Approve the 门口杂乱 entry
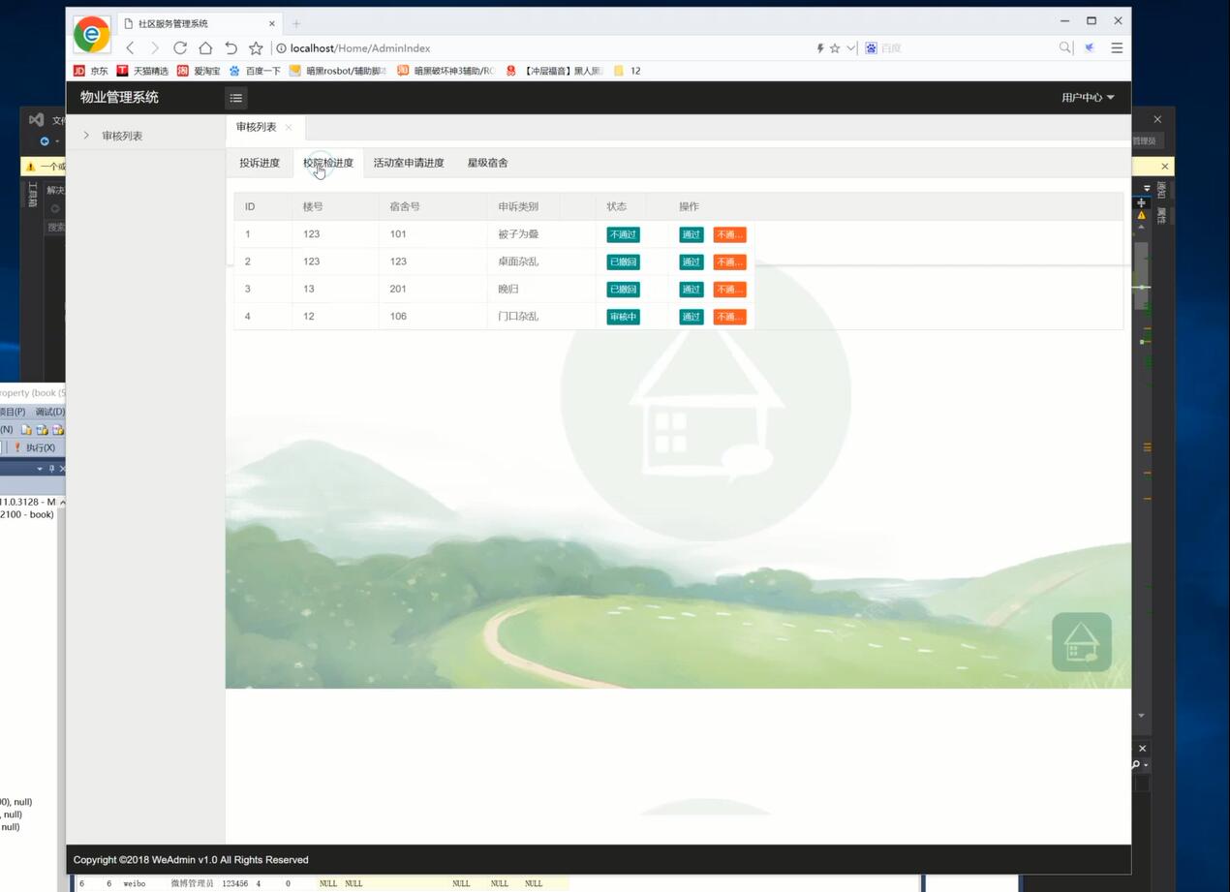 (x=691, y=317)
